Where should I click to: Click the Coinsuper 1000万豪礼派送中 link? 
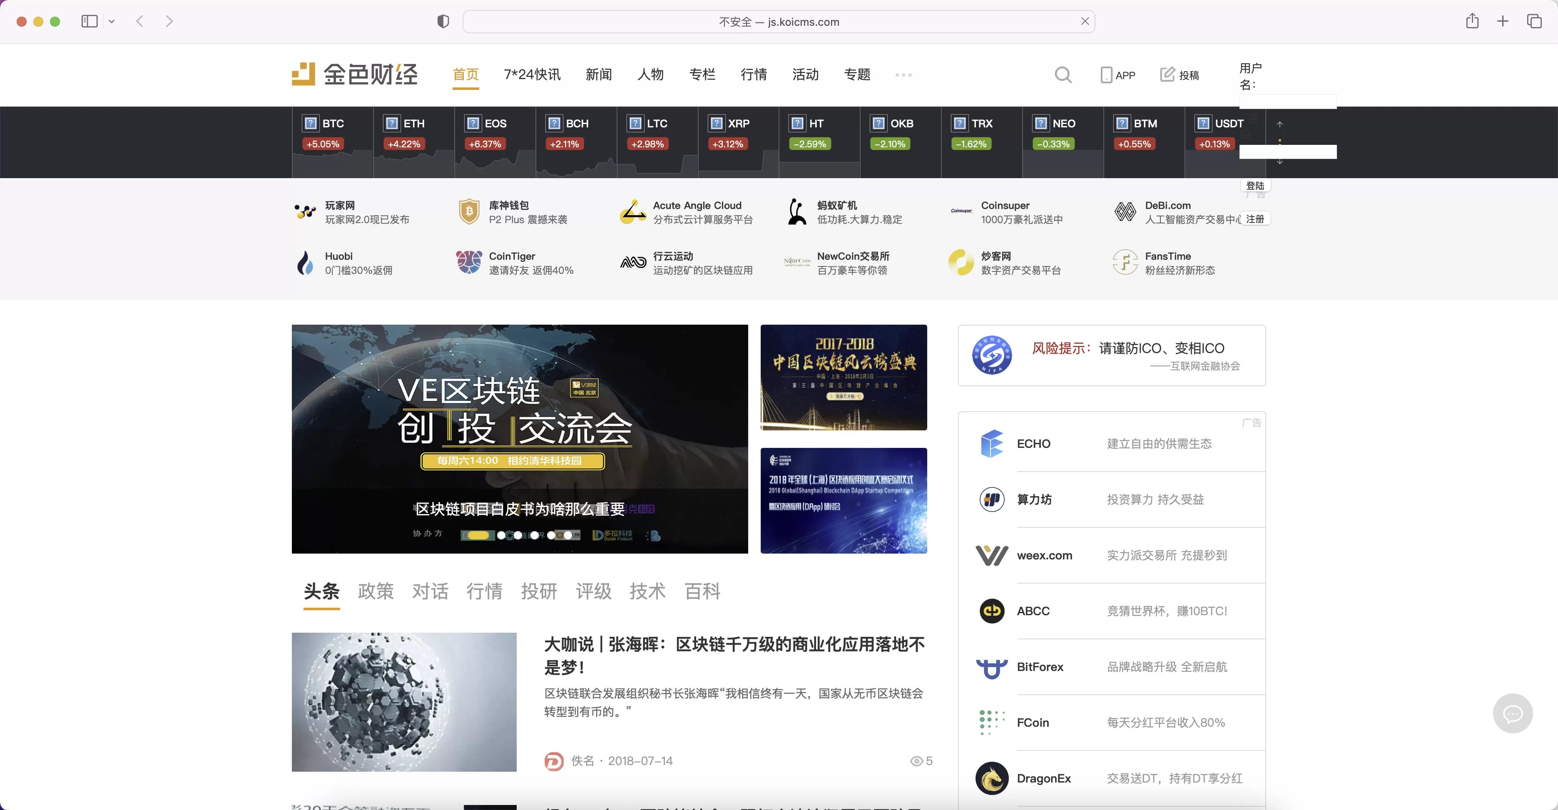pos(1007,212)
